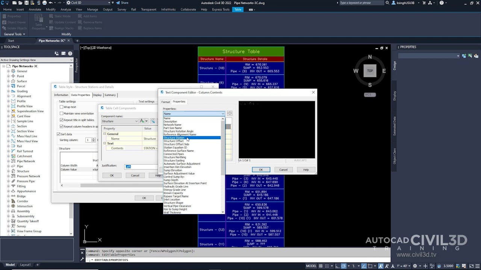481x270 pixels.
Task: Click the add component icon in Table Cell Components
Action: (x=142, y=121)
